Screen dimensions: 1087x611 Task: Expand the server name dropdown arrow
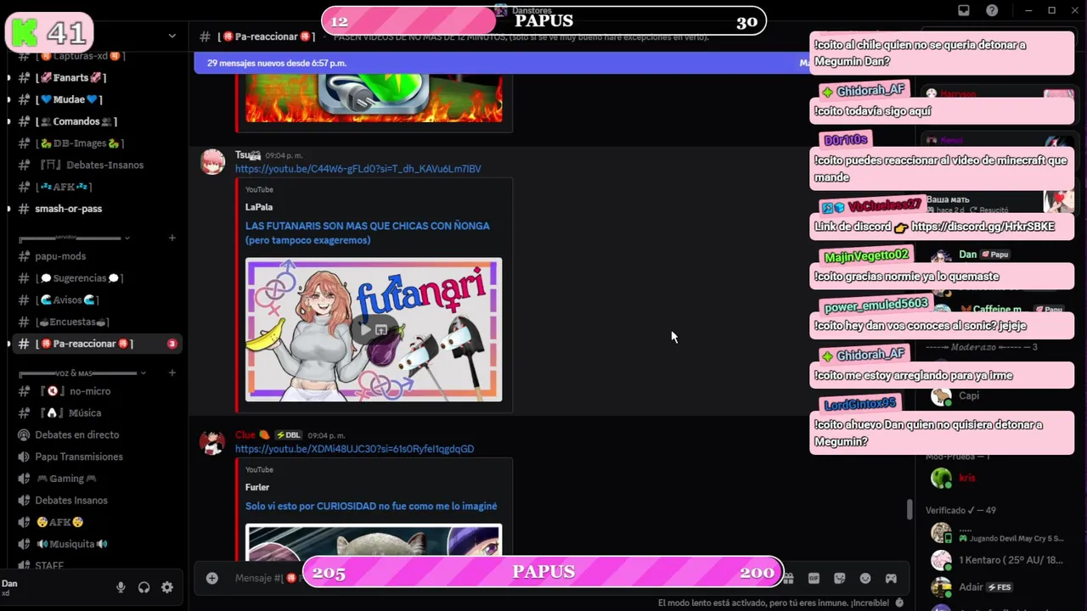(x=172, y=36)
